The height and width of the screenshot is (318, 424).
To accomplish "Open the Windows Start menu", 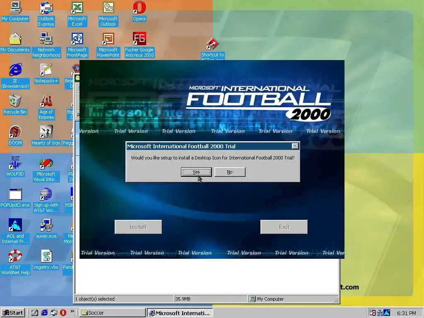I will (13, 313).
